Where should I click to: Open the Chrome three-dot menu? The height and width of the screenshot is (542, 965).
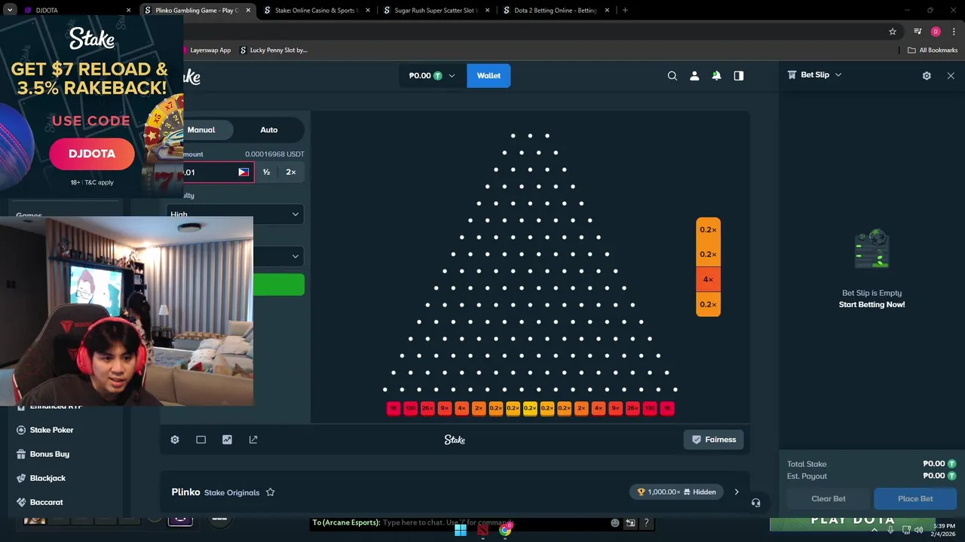click(x=954, y=32)
